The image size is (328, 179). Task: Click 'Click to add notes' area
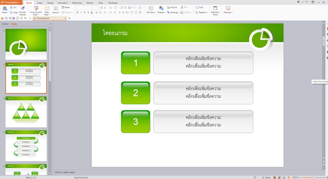pos(65,172)
